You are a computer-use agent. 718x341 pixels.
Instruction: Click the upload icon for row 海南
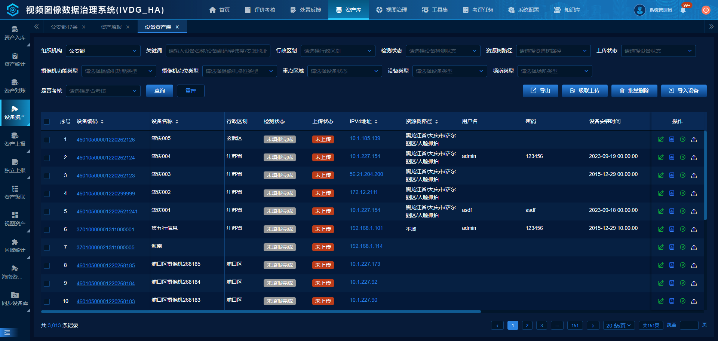click(694, 247)
